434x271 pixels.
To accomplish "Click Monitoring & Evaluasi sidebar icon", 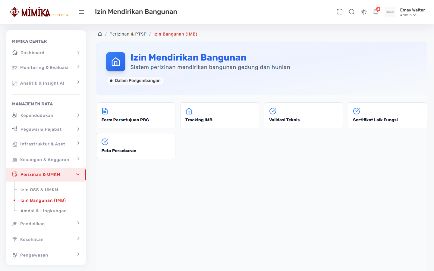I will pos(15,67).
